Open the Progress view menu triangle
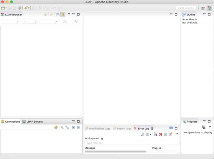This screenshot has width=214, height=159. (x=210, y=127)
